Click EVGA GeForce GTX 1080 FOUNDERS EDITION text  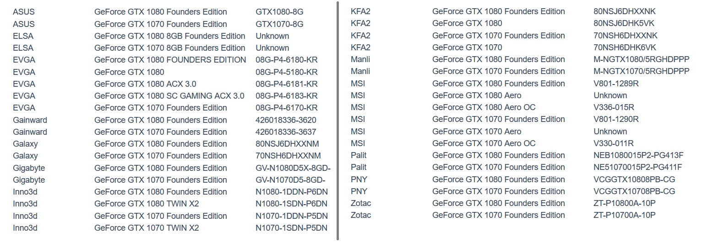click(170, 60)
